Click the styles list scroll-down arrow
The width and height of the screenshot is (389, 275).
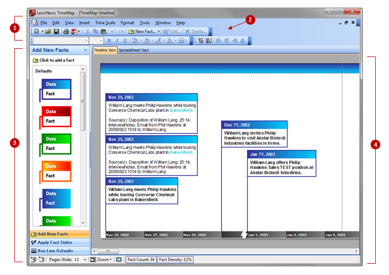[x=83, y=223]
